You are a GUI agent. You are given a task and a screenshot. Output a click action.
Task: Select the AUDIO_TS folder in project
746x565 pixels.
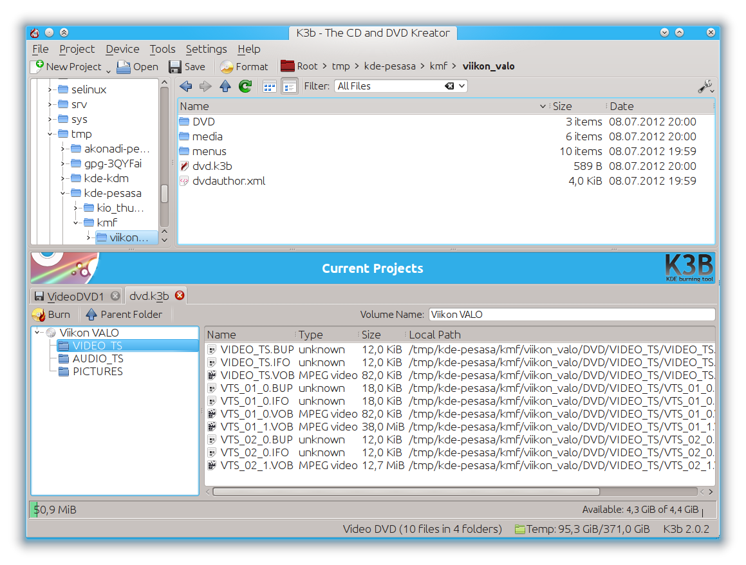pyautogui.click(x=90, y=358)
